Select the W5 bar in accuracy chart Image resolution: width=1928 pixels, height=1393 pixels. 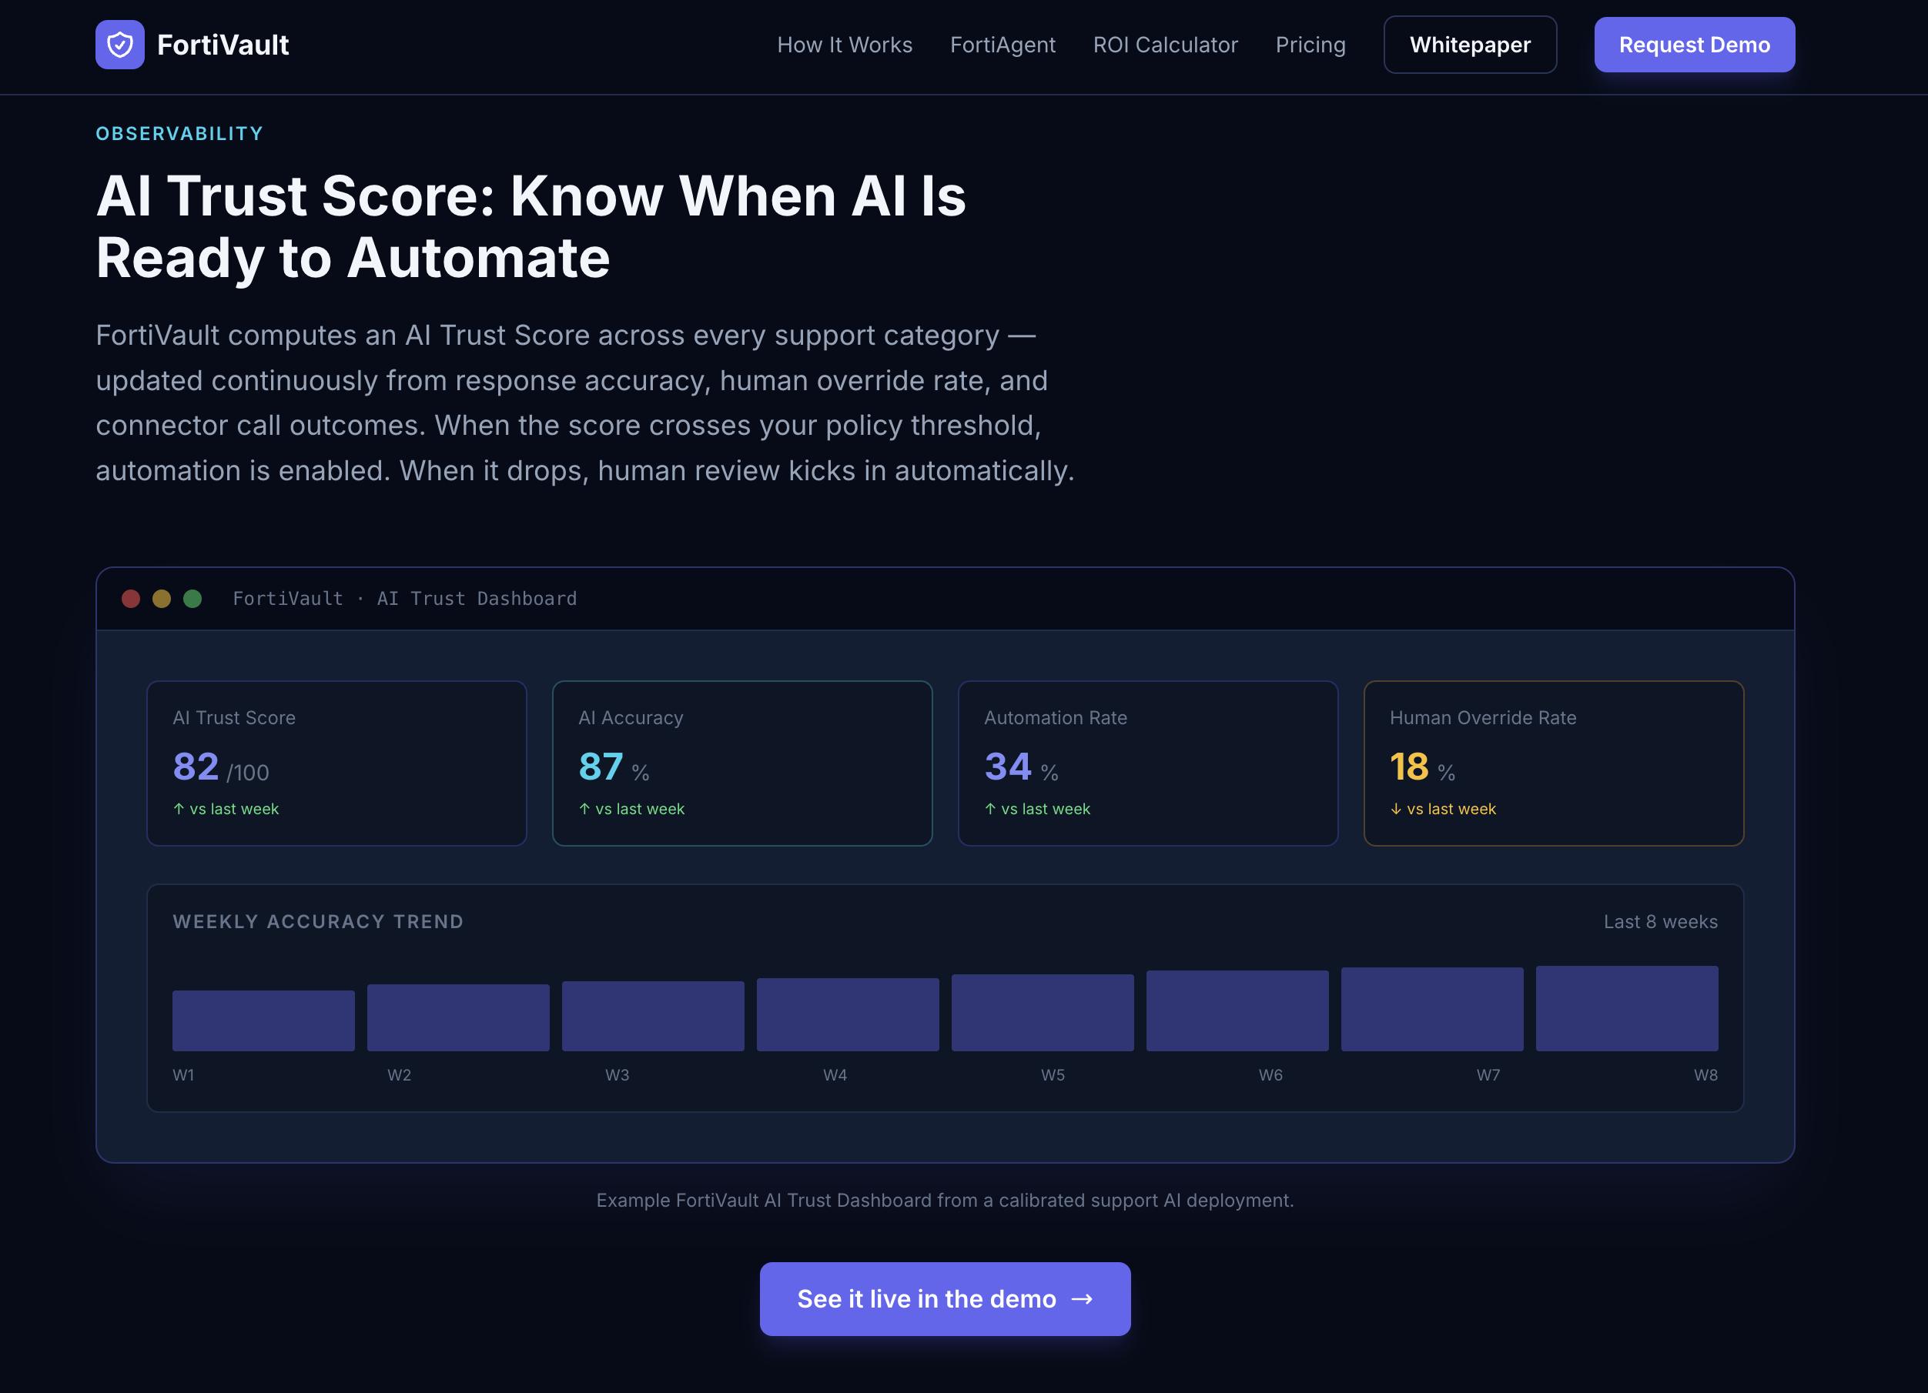click(1043, 1013)
